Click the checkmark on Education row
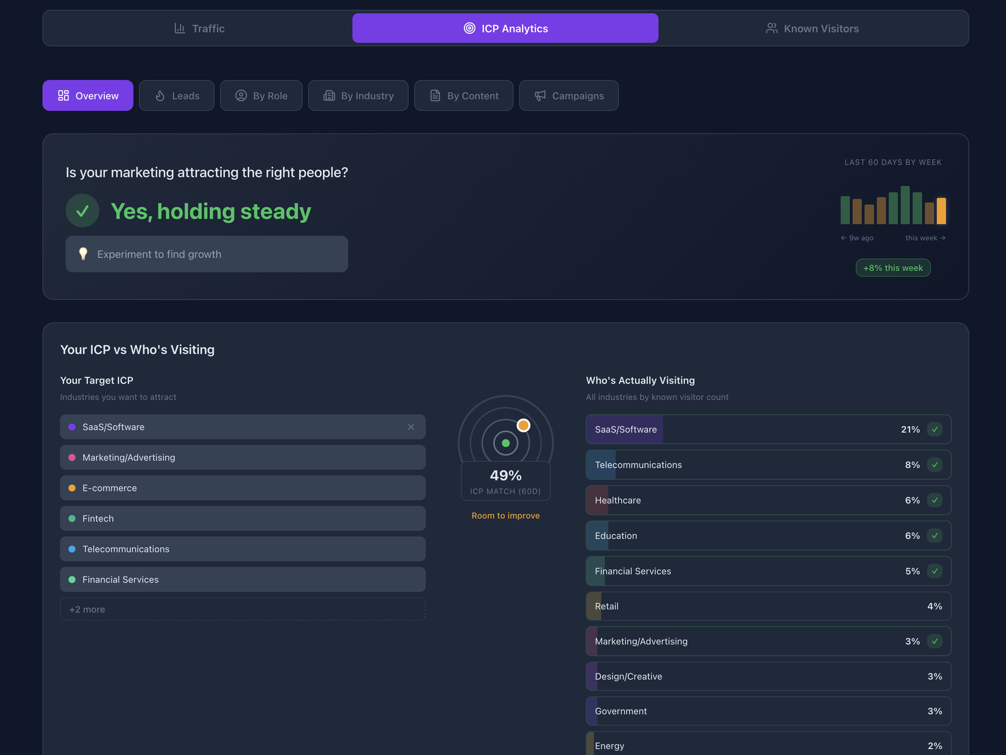 (934, 536)
